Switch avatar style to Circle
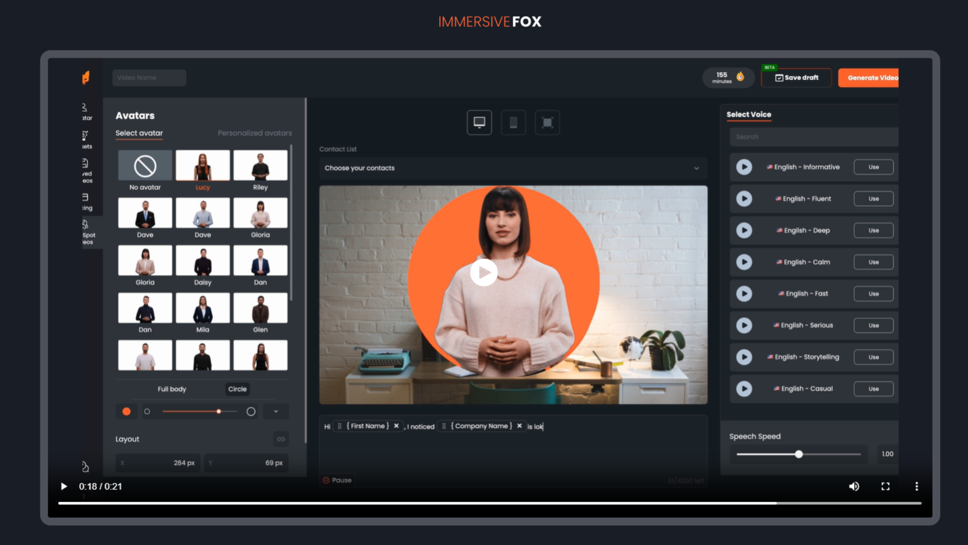Image resolution: width=968 pixels, height=545 pixels. click(237, 389)
